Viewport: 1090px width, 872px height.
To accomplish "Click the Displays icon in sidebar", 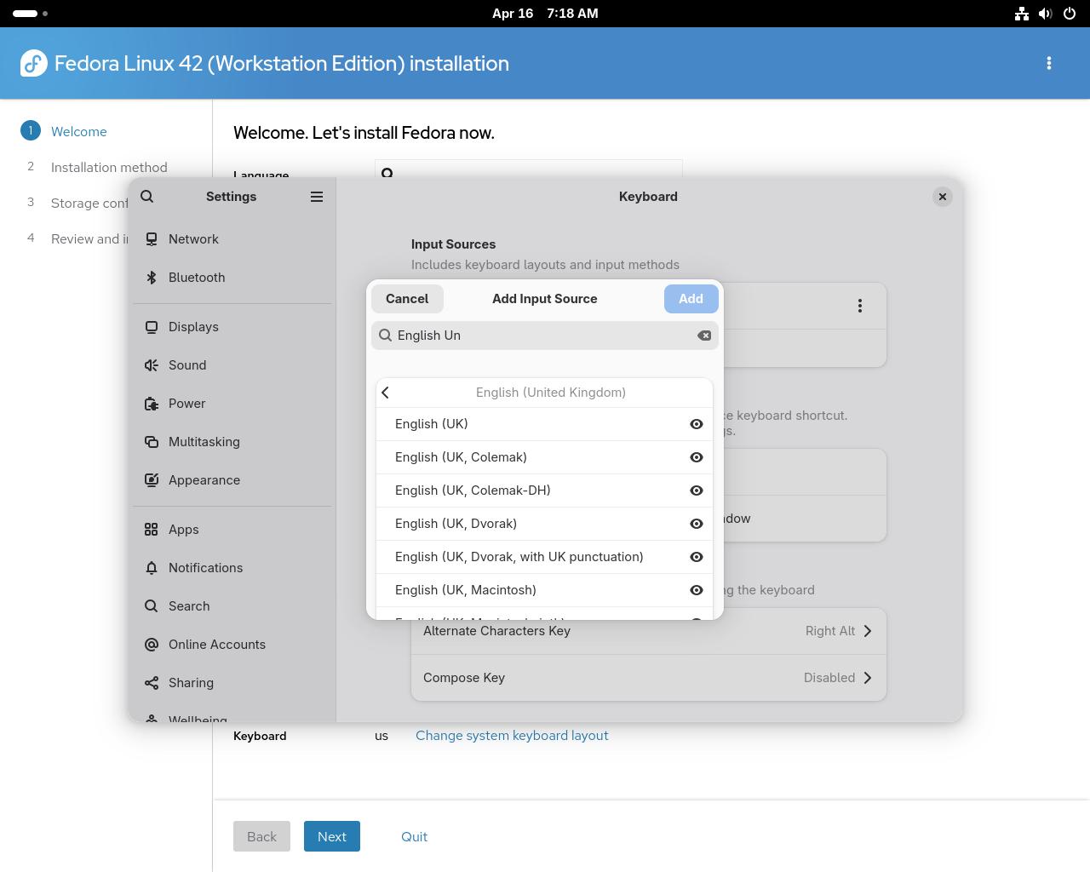I will coord(152,327).
